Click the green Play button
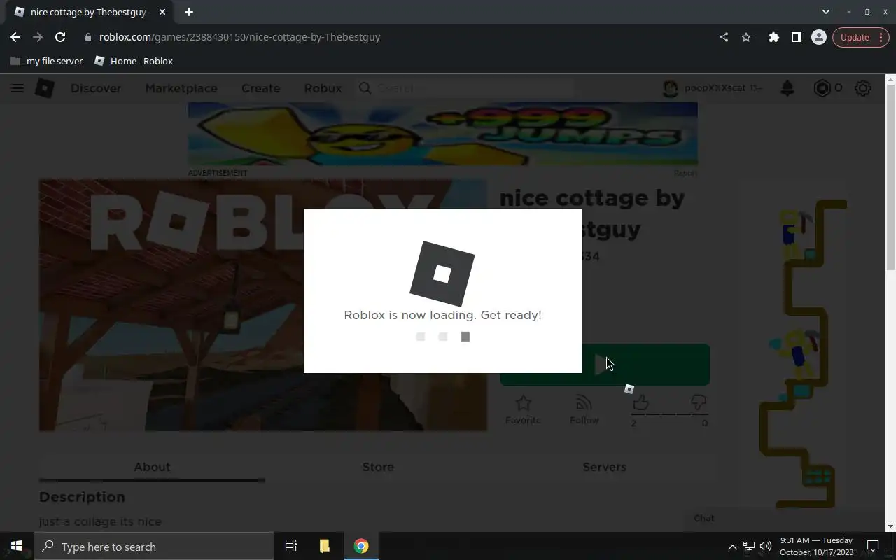The width and height of the screenshot is (896, 560). 605,365
